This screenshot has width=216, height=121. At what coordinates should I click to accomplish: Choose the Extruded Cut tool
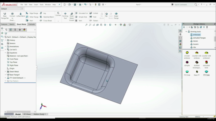pos(82,13)
